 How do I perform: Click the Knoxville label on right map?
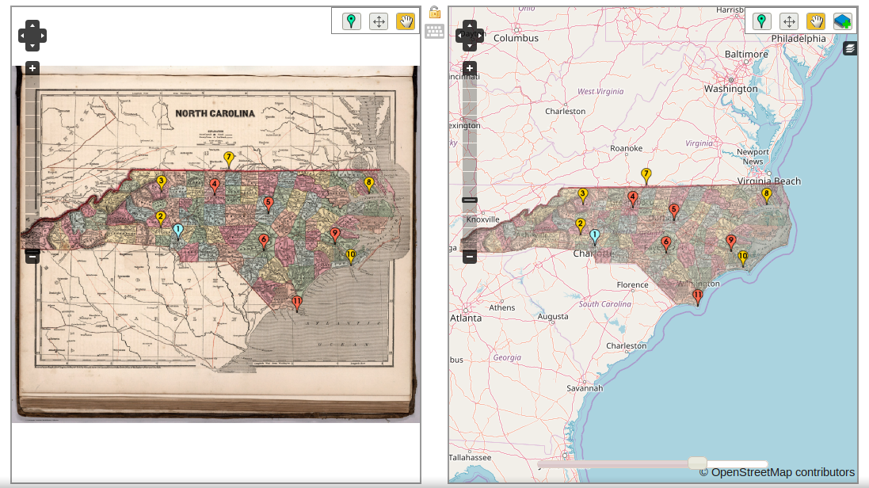tap(482, 219)
